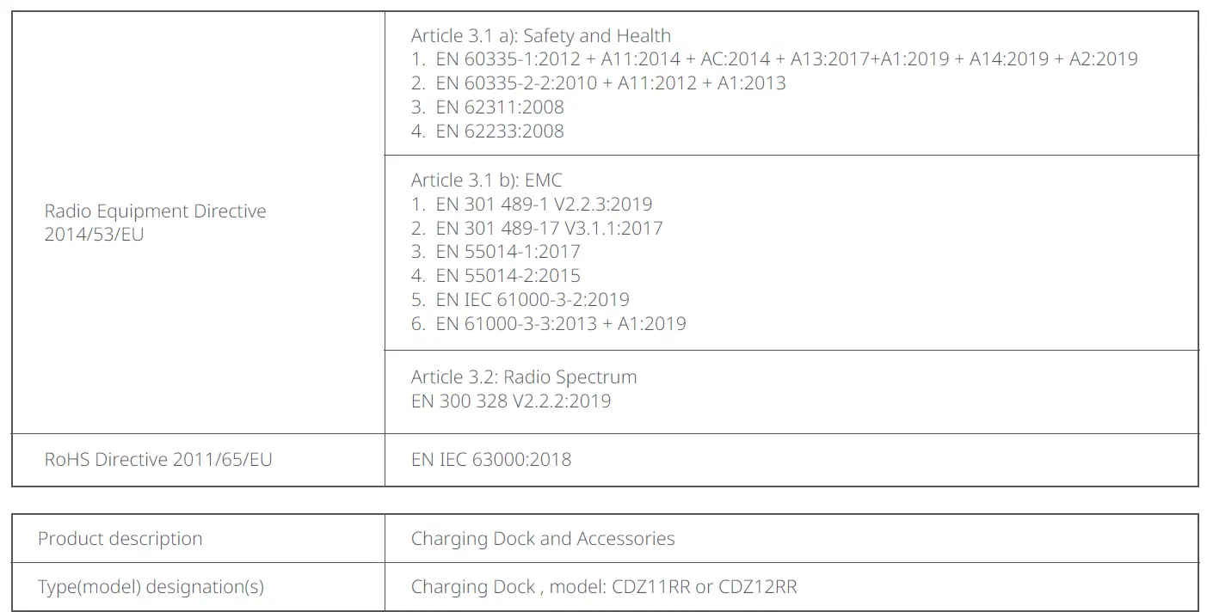This screenshot has height=612, width=1207.
Task: Select the EN IEC 63000:2018 cell
Action: 491,460
